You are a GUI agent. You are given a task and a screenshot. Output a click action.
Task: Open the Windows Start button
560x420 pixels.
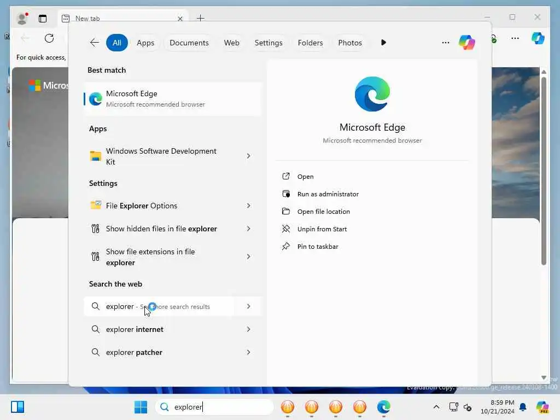141,407
